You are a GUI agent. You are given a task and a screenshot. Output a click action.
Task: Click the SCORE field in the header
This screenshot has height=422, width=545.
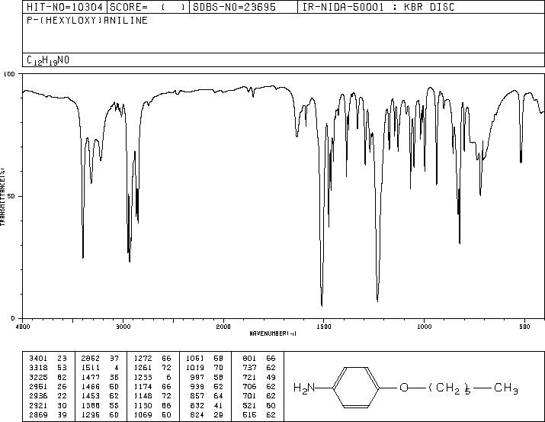click(x=148, y=7)
